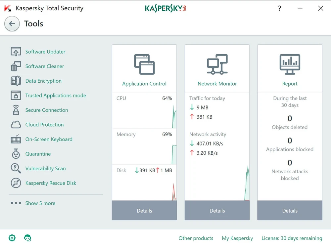The image size is (331, 246).
Task: Click the CPU usage graph
Action: (x=144, y=110)
